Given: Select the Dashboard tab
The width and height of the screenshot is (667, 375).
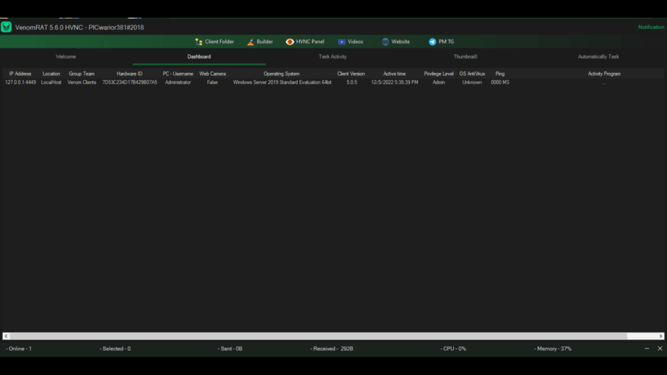Looking at the screenshot, I should (x=199, y=57).
